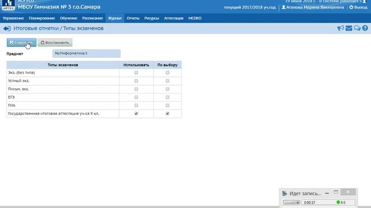Check Использовать for ГИА
Viewport: 371px width, 208px height.
tap(136, 105)
